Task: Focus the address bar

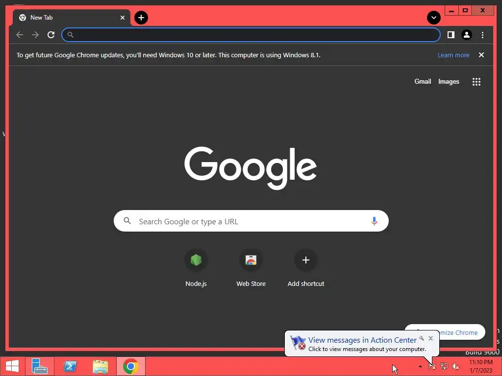Action: 251,35
